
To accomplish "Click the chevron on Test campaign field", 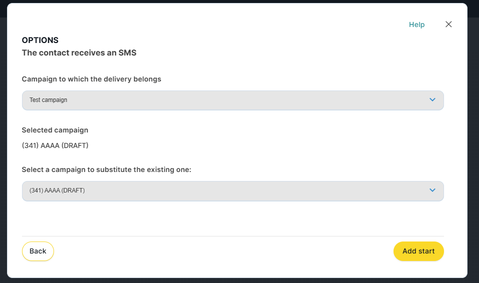I will [432, 100].
